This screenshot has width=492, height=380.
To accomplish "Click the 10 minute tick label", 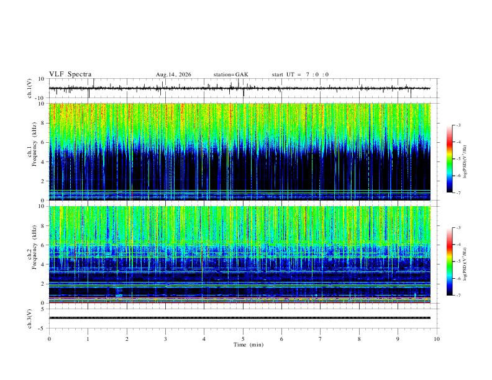I will click(x=437, y=339).
